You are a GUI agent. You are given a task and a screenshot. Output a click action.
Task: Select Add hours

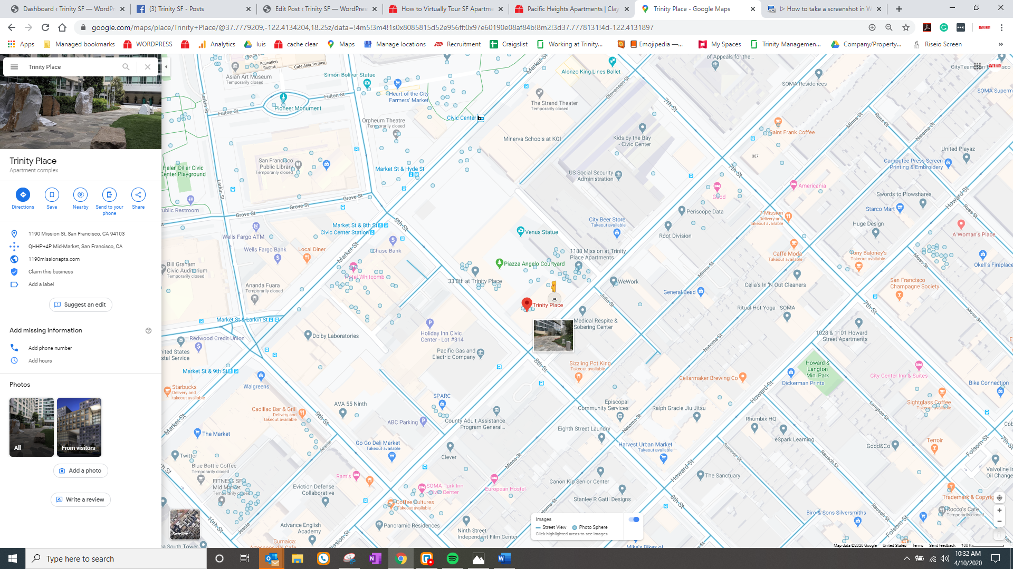click(40, 361)
